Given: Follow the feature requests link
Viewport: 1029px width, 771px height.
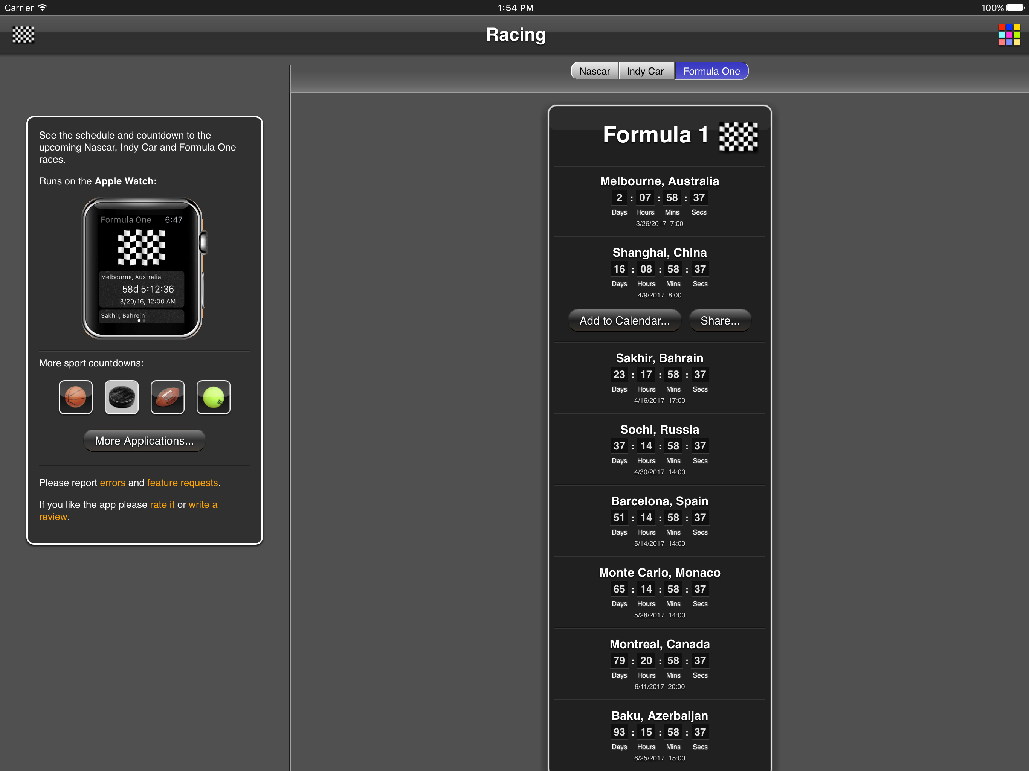Looking at the screenshot, I should coord(182,483).
